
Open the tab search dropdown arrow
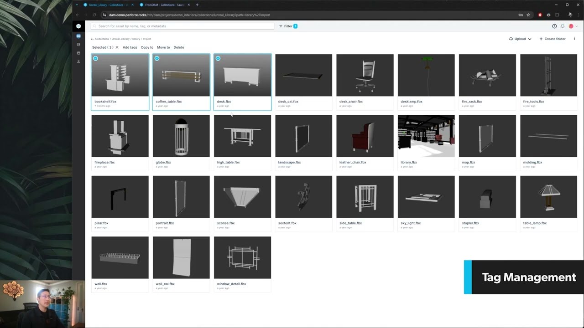pos(77,5)
